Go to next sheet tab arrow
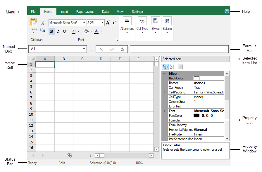This screenshot has height=172, width=262. click(x=43, y=155)
